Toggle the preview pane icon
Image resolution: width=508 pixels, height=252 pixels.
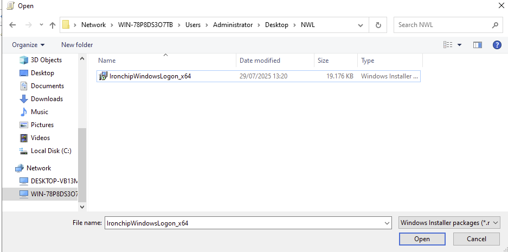[x=477, y=45]
